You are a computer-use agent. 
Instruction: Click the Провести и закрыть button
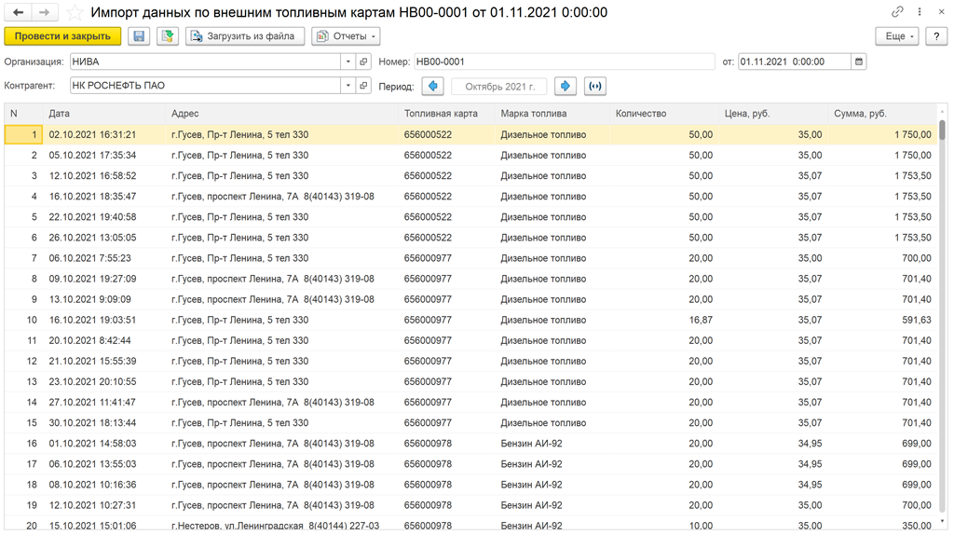(x=62, y=36)
